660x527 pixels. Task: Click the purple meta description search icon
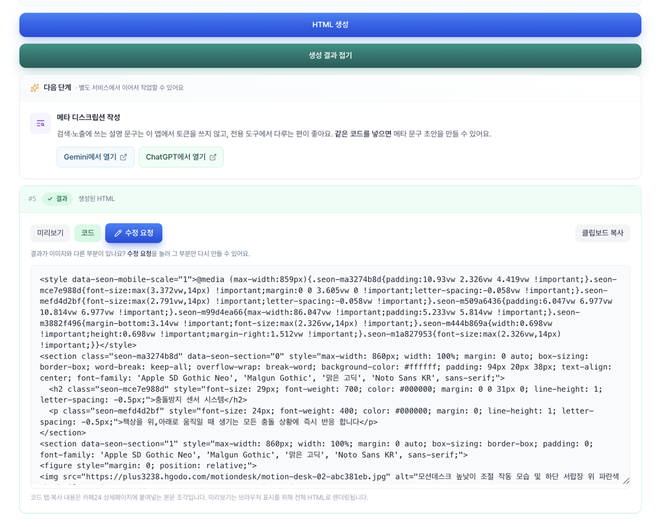pyautogui.click(x=40, y=123)
